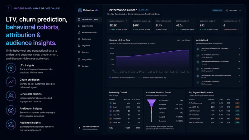The height and width of the screenshot is (140, 249).
Task: Click check icon for 28 customers converted
Action: pyautogui.click(x=198, y=82)
